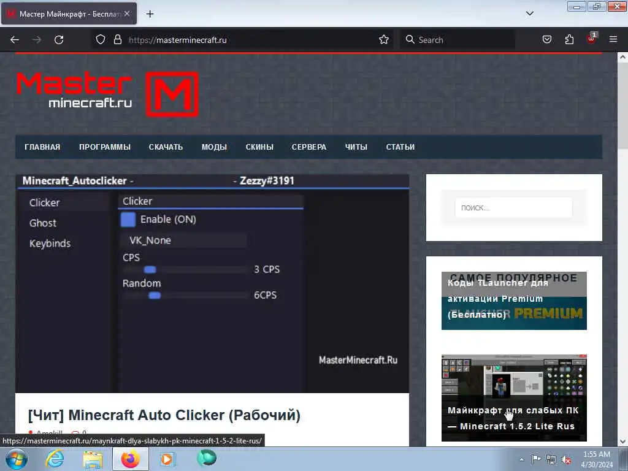Click the Master minecraft.ru logo
Image resolution: width=628 pixels, height=471 pixels.
coord(107,94)
